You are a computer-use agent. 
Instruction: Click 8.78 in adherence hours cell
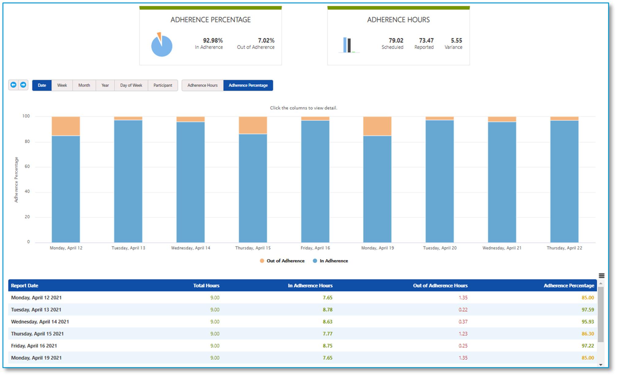(x=327, y=310)
